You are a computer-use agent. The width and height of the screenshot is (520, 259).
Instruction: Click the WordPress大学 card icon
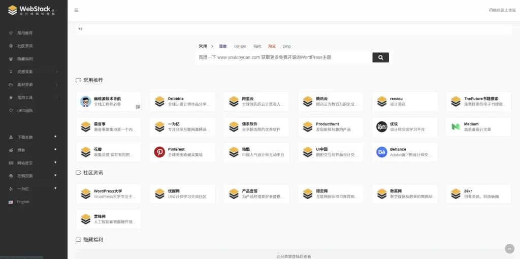point(85,193)
